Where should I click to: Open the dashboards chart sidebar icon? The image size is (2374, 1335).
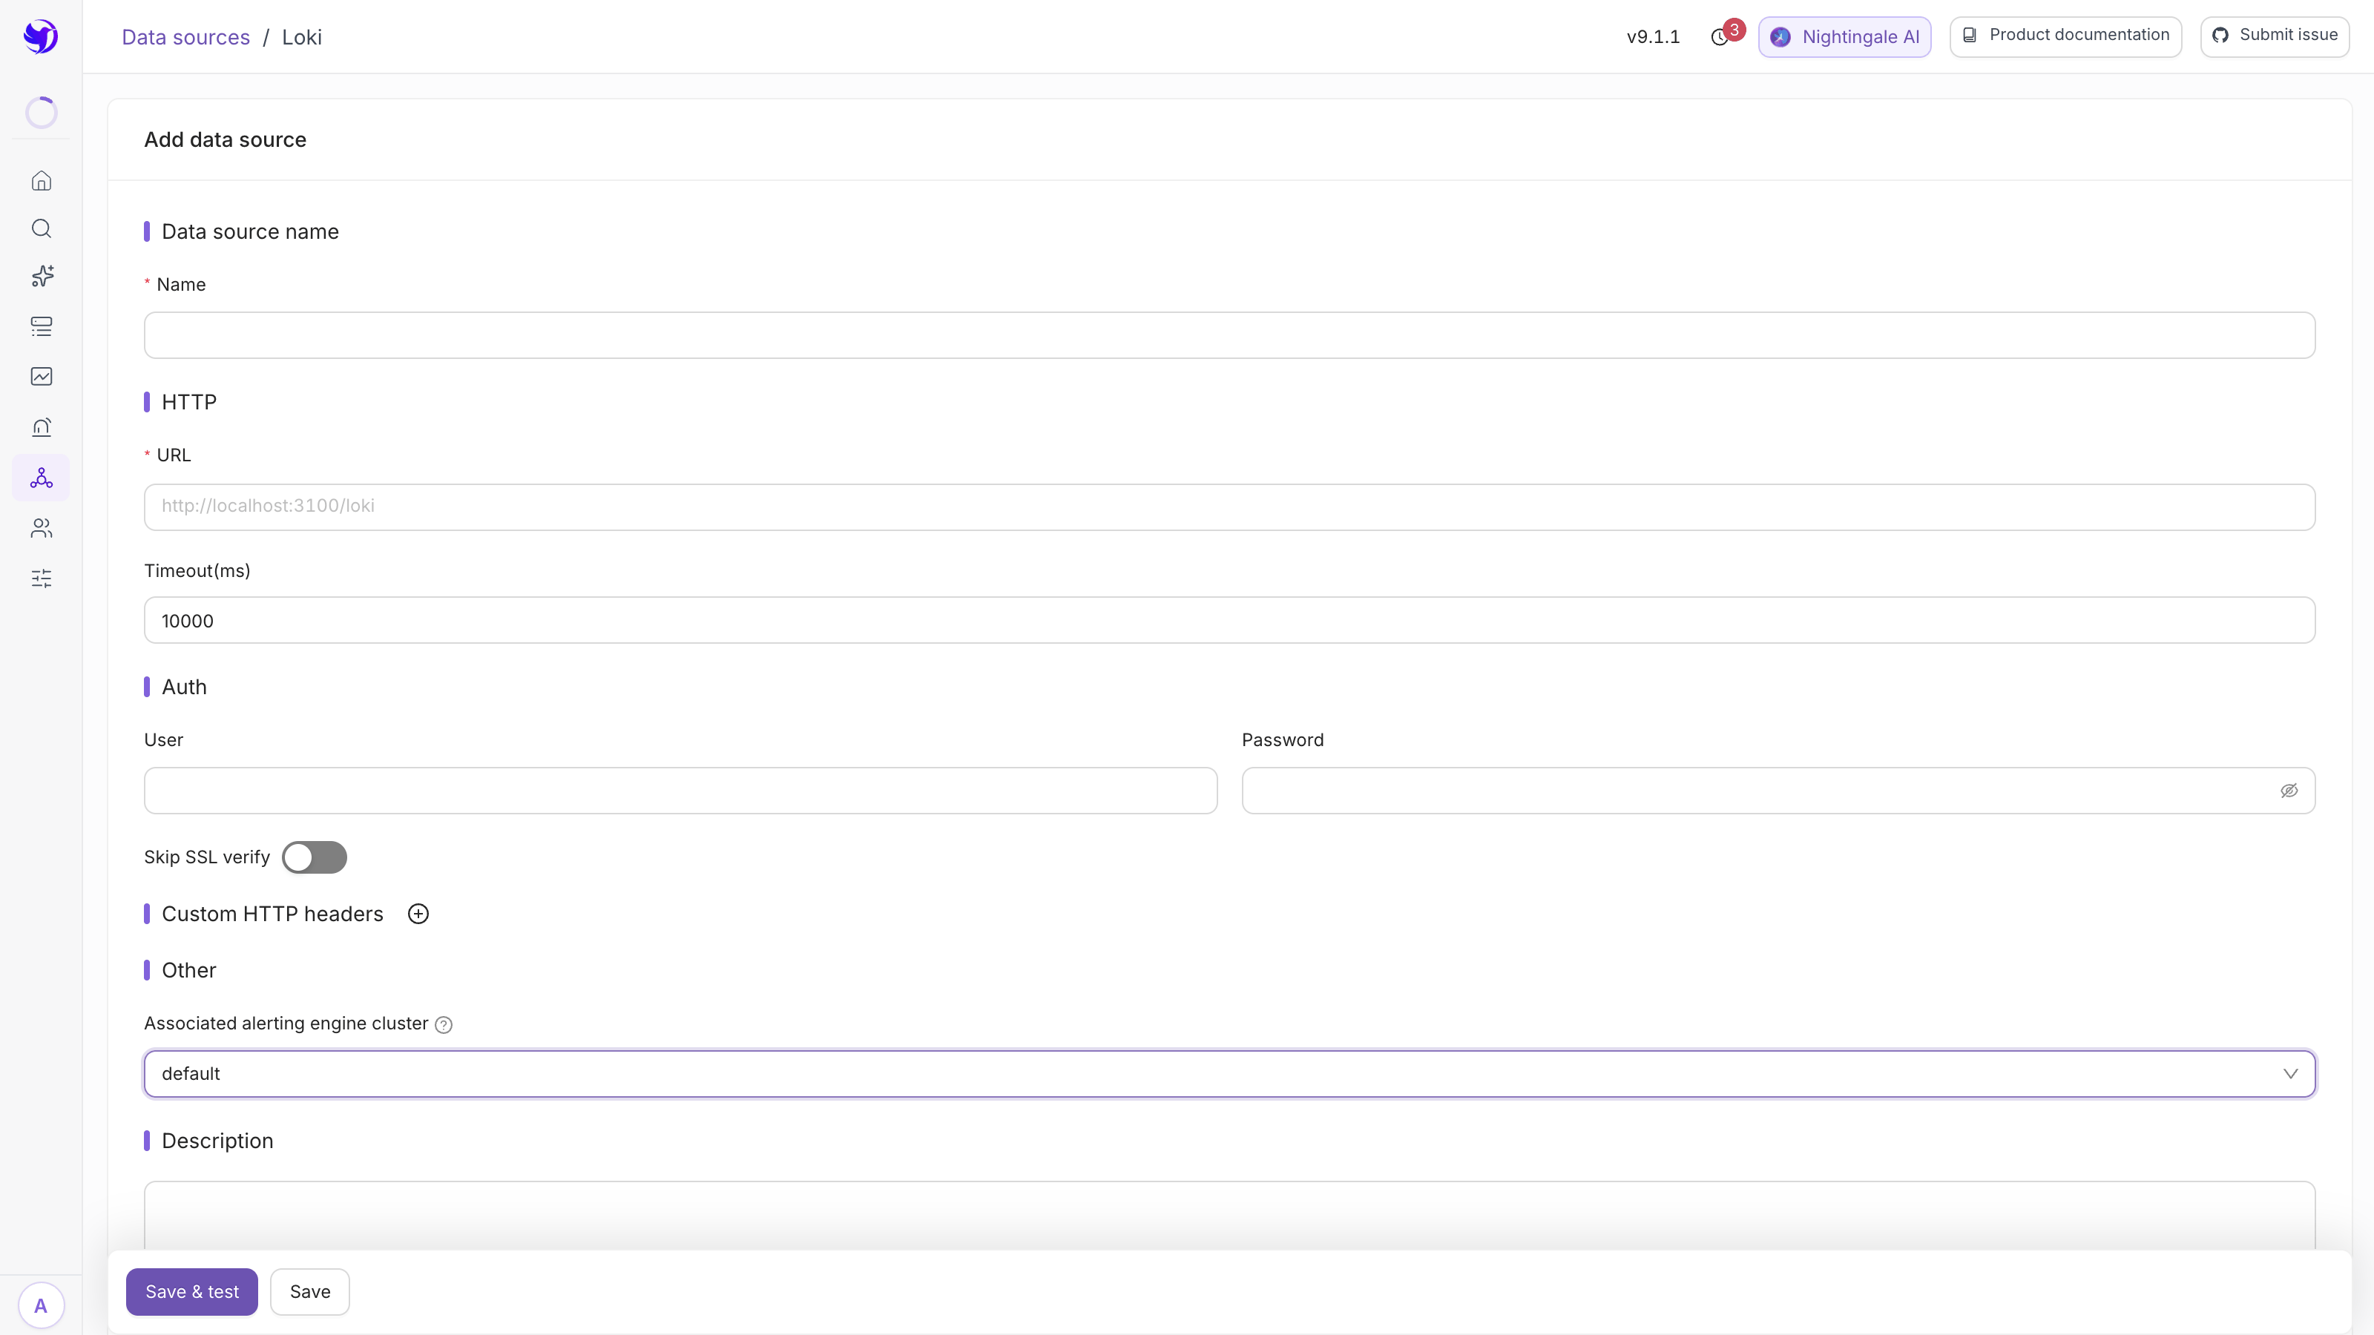coord(42,376)
